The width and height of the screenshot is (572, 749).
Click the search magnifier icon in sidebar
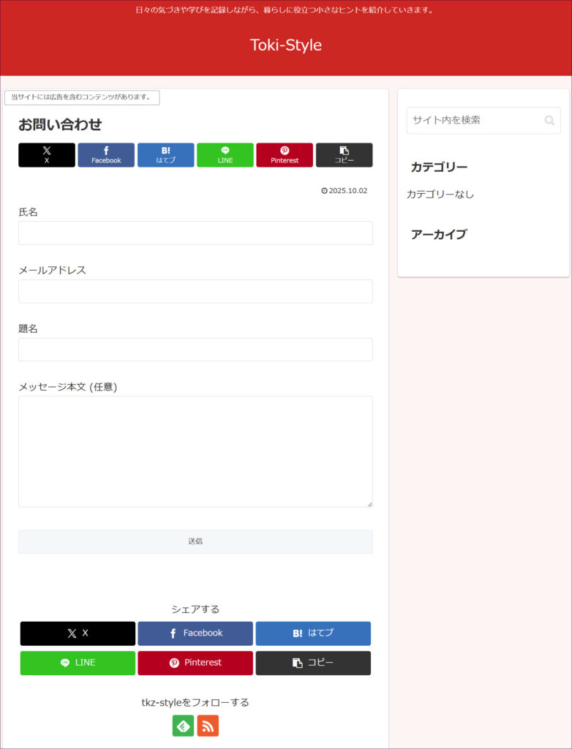coord(549,121)
